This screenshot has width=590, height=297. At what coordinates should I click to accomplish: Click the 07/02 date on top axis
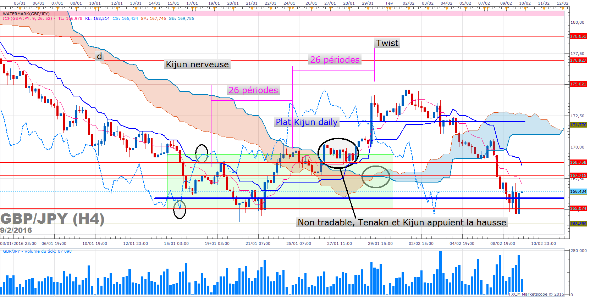point(484,3)
